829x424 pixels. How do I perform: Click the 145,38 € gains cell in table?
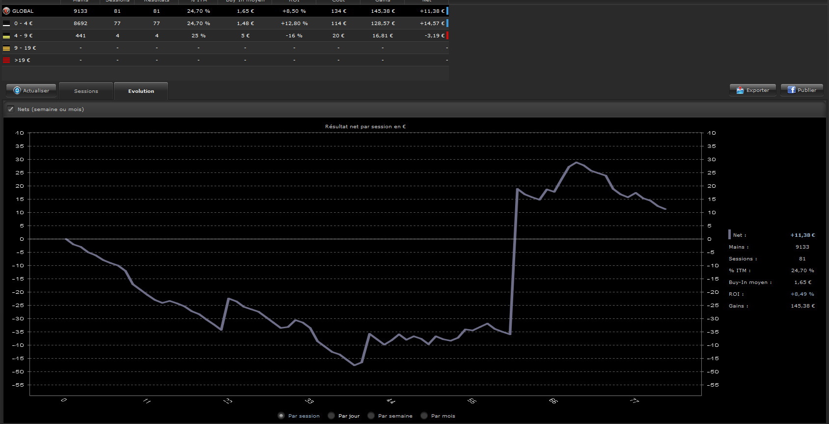pyautogui.click(x=383, y=11)
